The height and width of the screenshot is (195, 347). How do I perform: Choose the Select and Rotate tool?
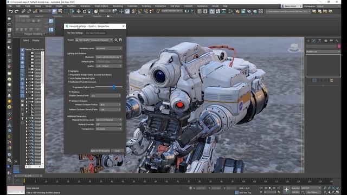click(x=85, y=11)
